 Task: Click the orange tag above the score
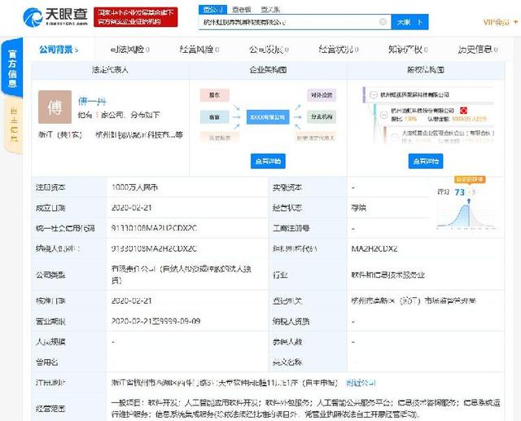click(470, 179)
